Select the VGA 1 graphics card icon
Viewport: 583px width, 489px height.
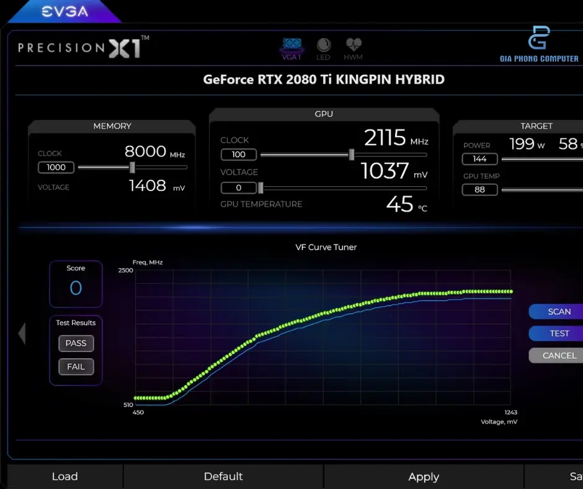point(291,48)
